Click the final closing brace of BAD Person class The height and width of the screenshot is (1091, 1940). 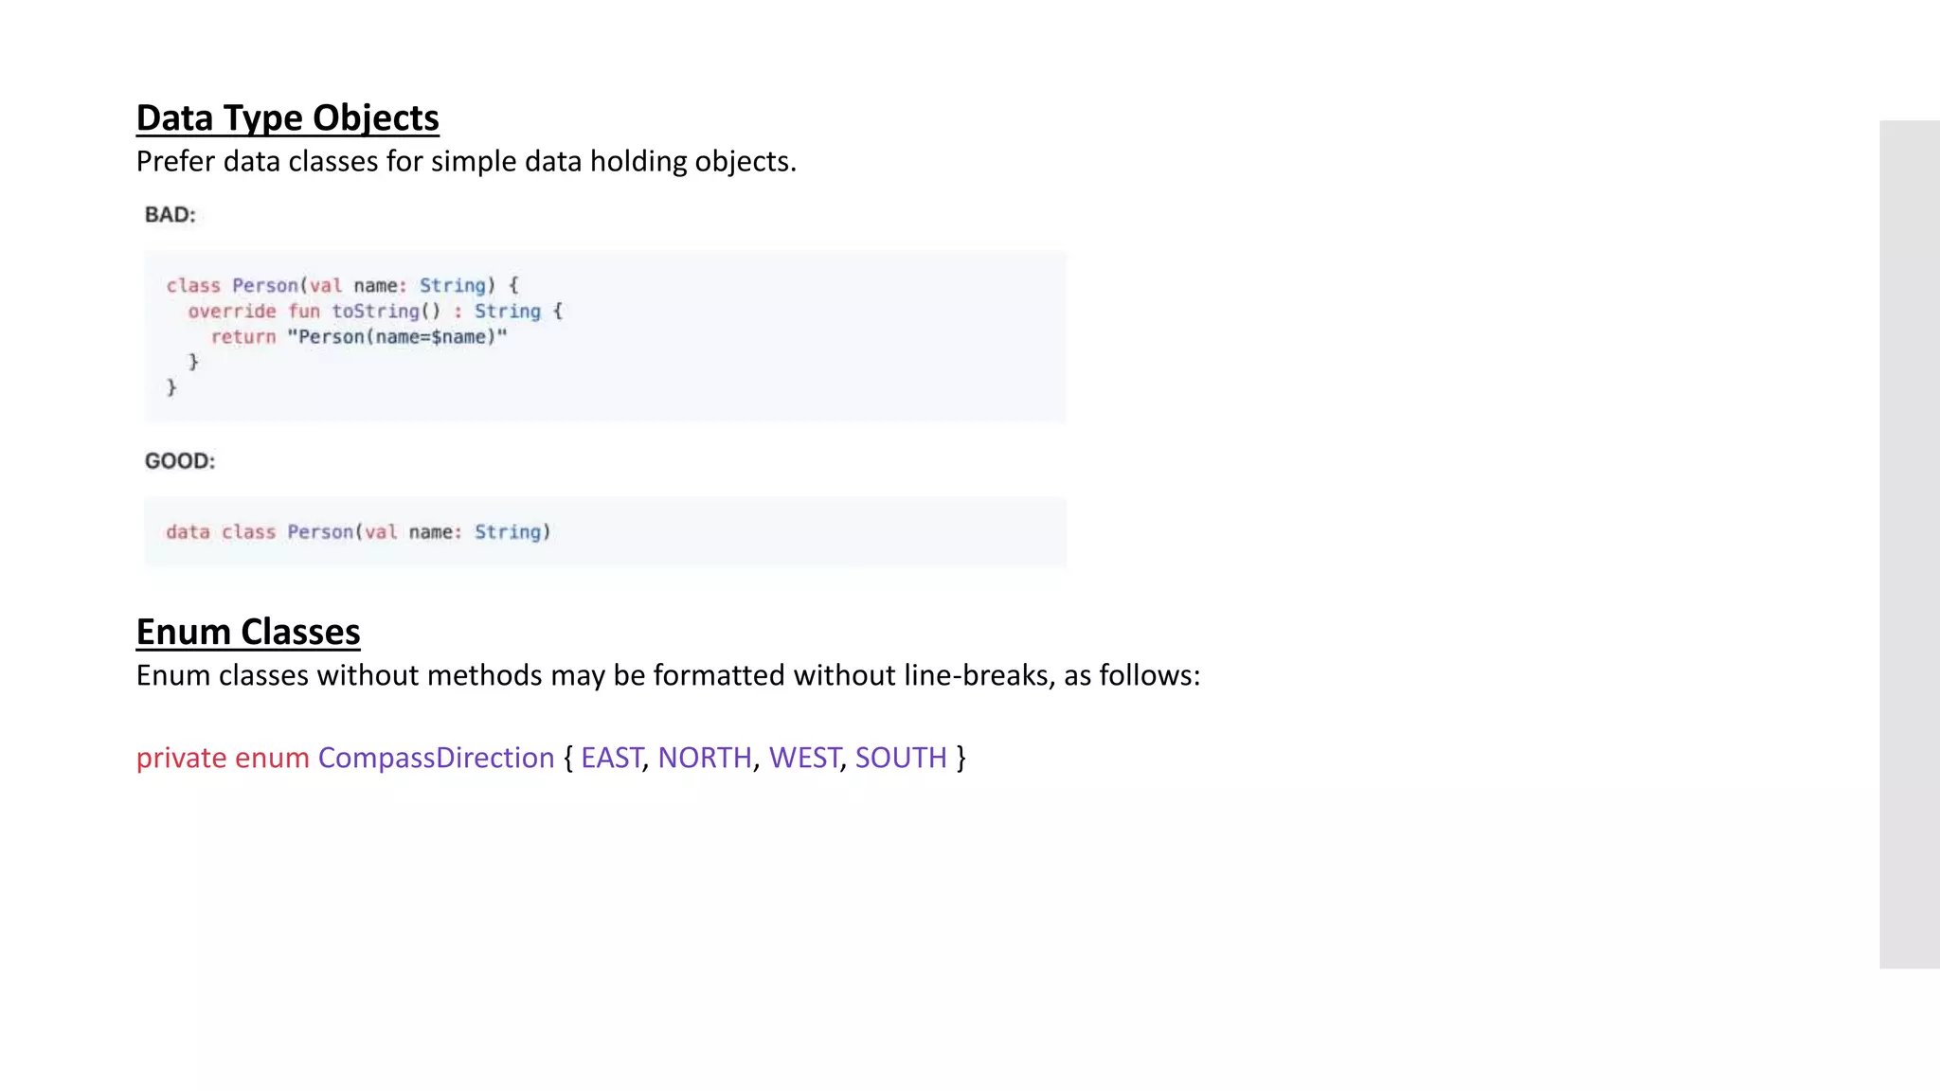coord(171,387)
